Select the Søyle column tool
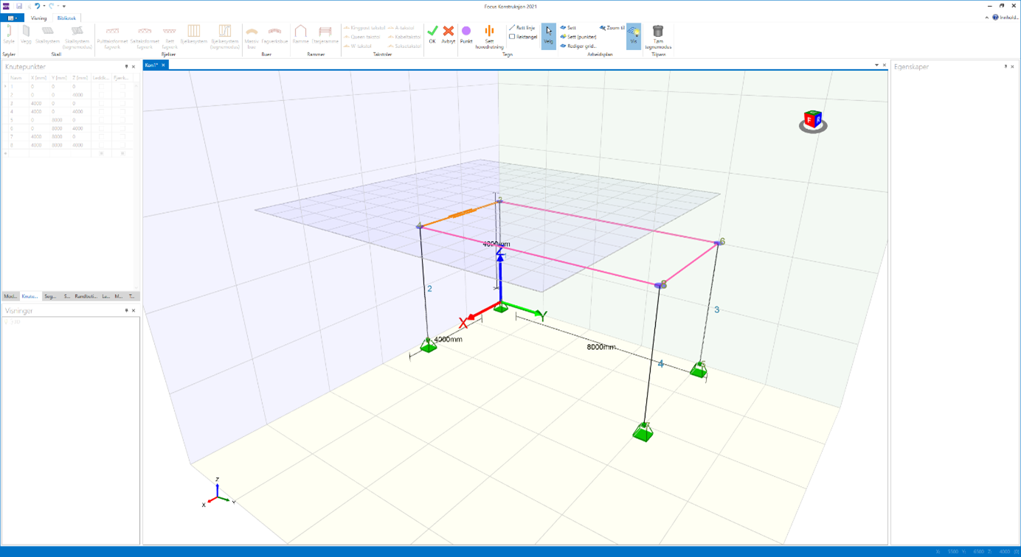 (9, 35)
